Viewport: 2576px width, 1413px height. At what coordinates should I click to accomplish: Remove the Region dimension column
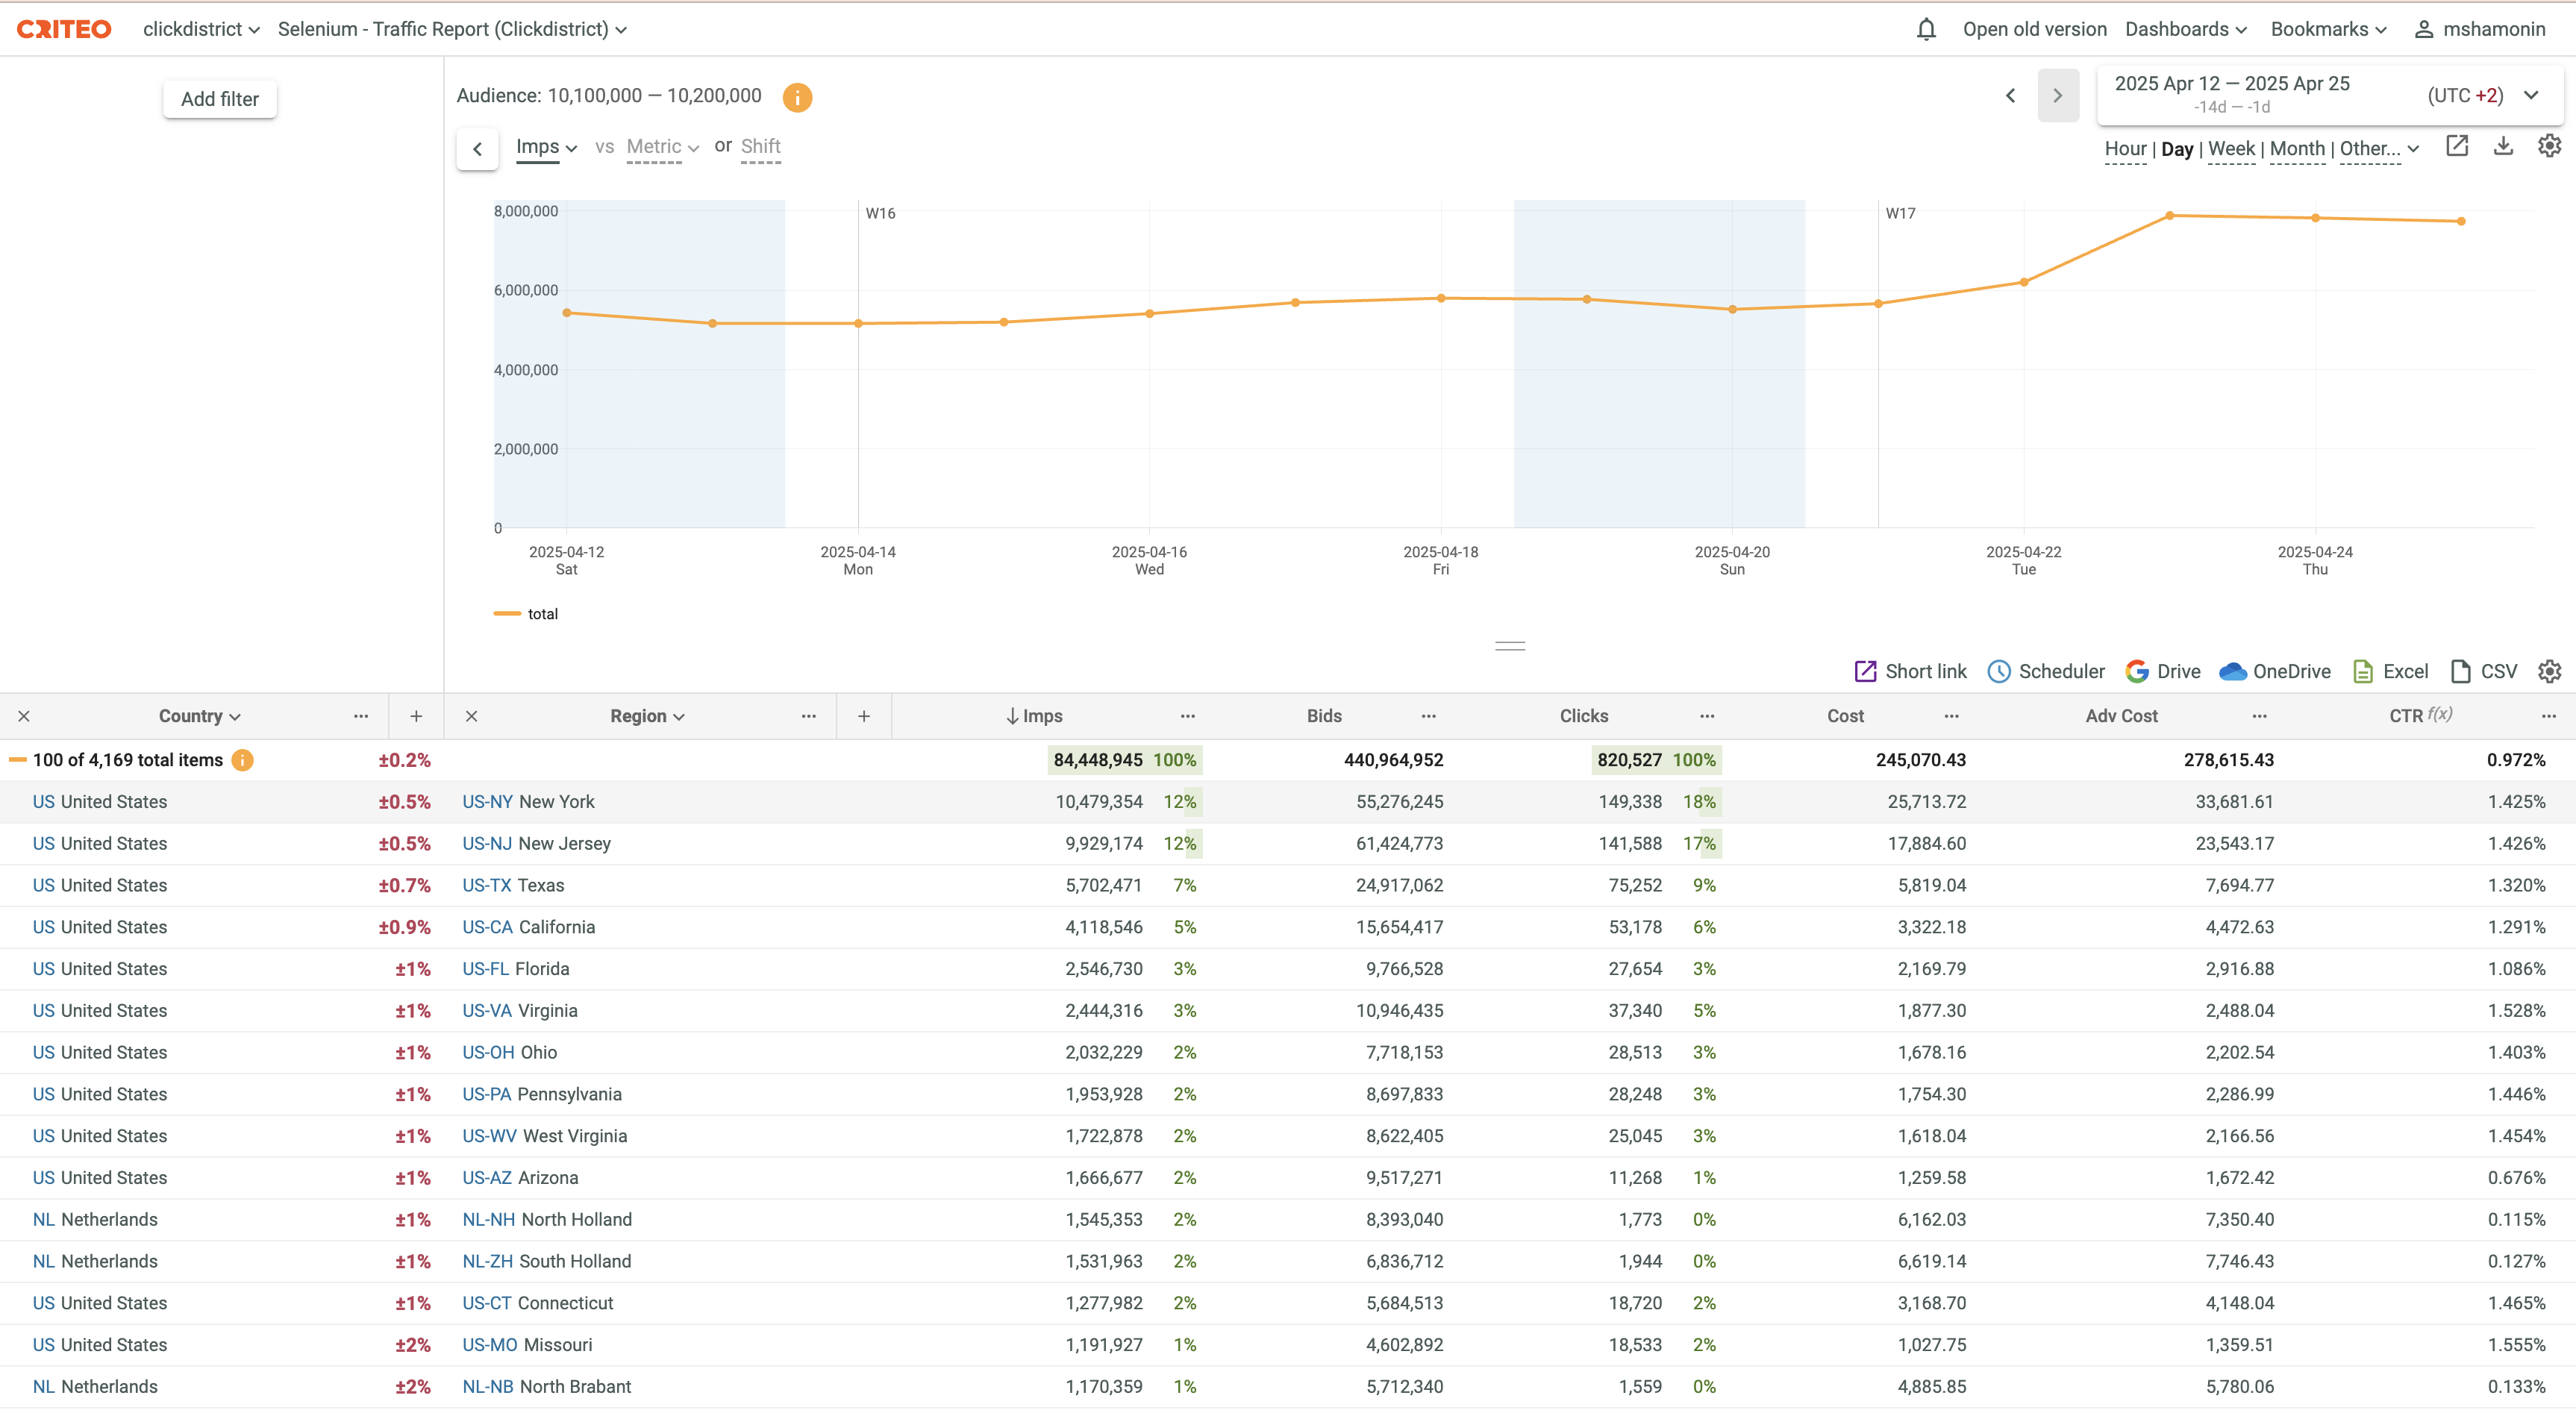point(471,716)
